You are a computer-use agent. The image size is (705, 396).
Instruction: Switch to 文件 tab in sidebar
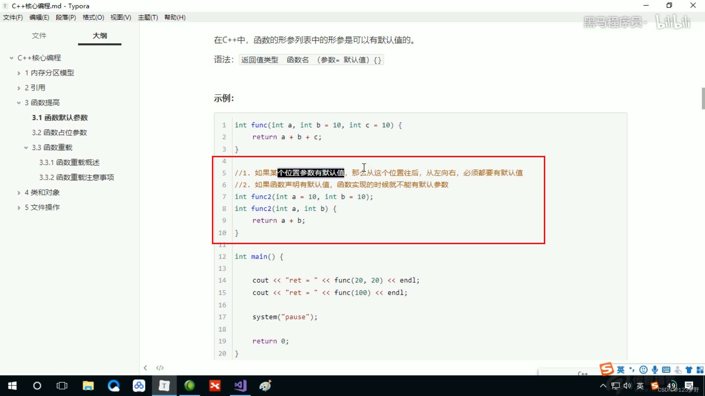38,35
